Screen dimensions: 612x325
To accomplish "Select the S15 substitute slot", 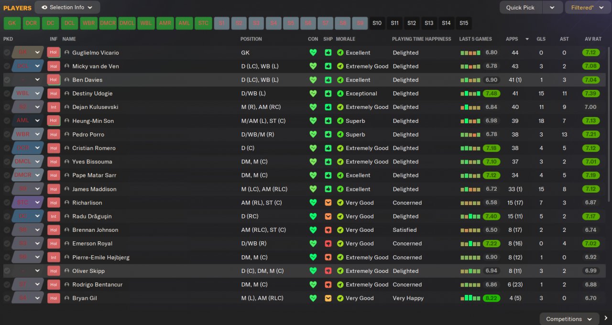I will point(463,23).
